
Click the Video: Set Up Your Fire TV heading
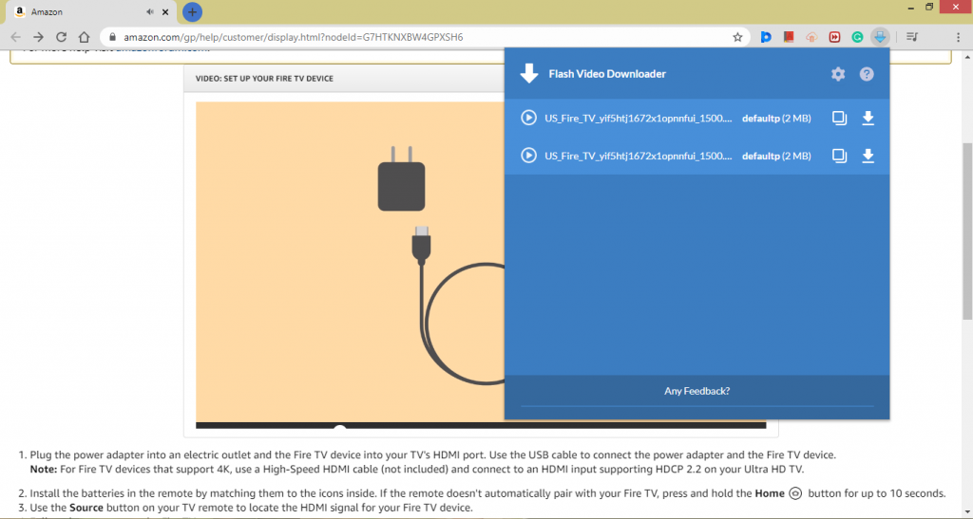pos(264,79)
